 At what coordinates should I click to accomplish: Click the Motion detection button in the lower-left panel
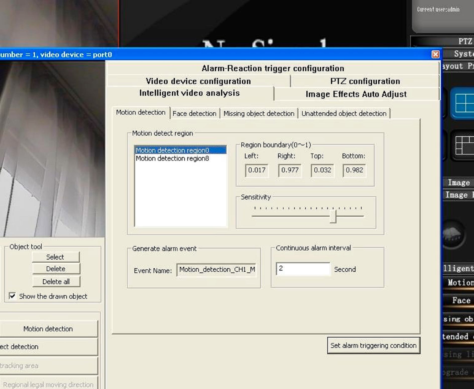[48, 329]
